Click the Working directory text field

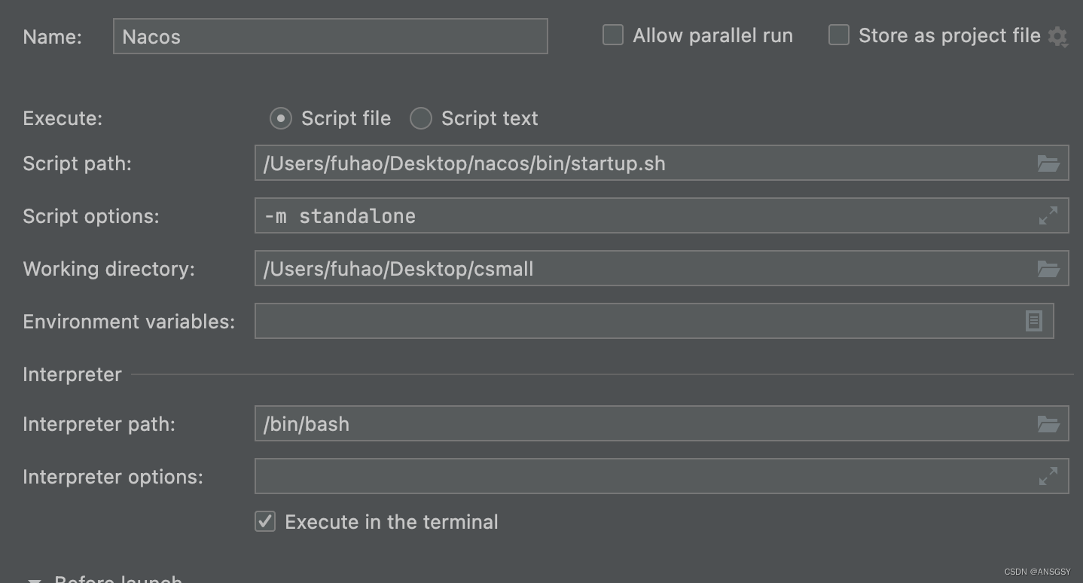(x=661, y=269)
